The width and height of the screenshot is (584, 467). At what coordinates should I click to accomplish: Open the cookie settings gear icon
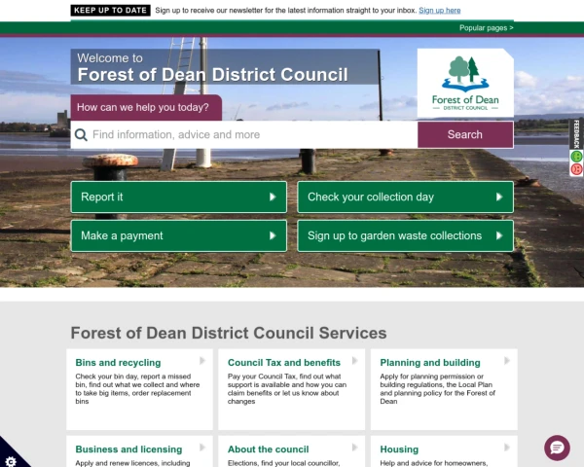point(11,461)
